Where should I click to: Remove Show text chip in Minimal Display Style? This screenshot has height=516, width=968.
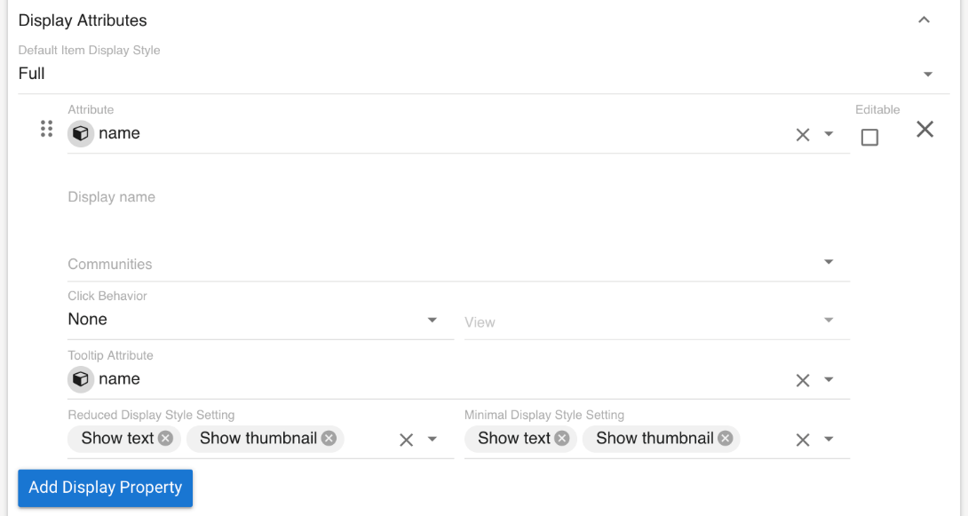point(561,438)
